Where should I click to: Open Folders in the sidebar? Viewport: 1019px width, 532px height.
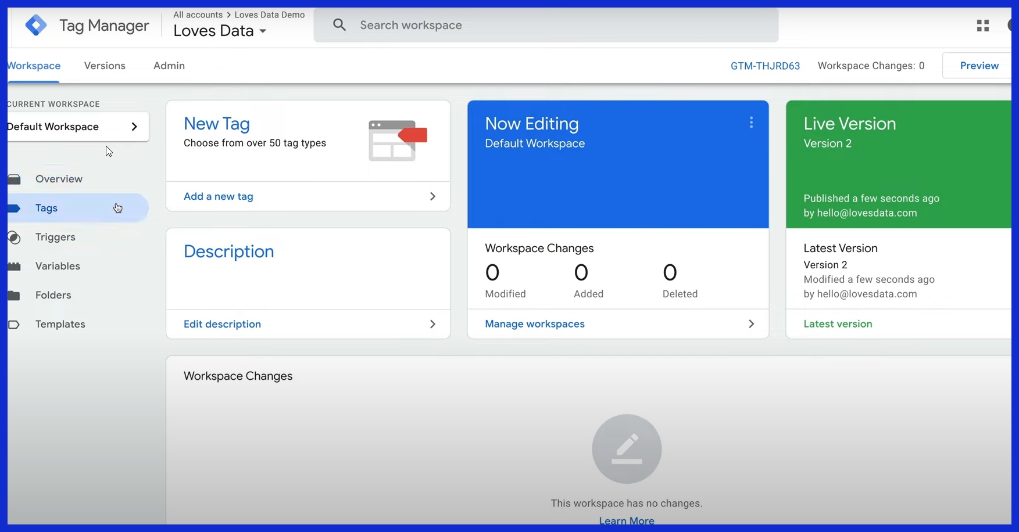[x=53, y=295]
